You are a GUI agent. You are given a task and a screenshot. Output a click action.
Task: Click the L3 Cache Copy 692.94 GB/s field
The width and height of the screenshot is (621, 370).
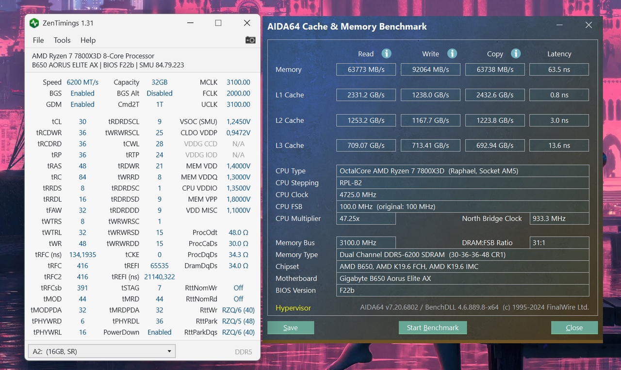(x=495, y=145)
